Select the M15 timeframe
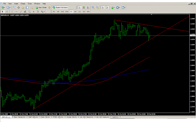196x122 pixels. click(62, 12)
